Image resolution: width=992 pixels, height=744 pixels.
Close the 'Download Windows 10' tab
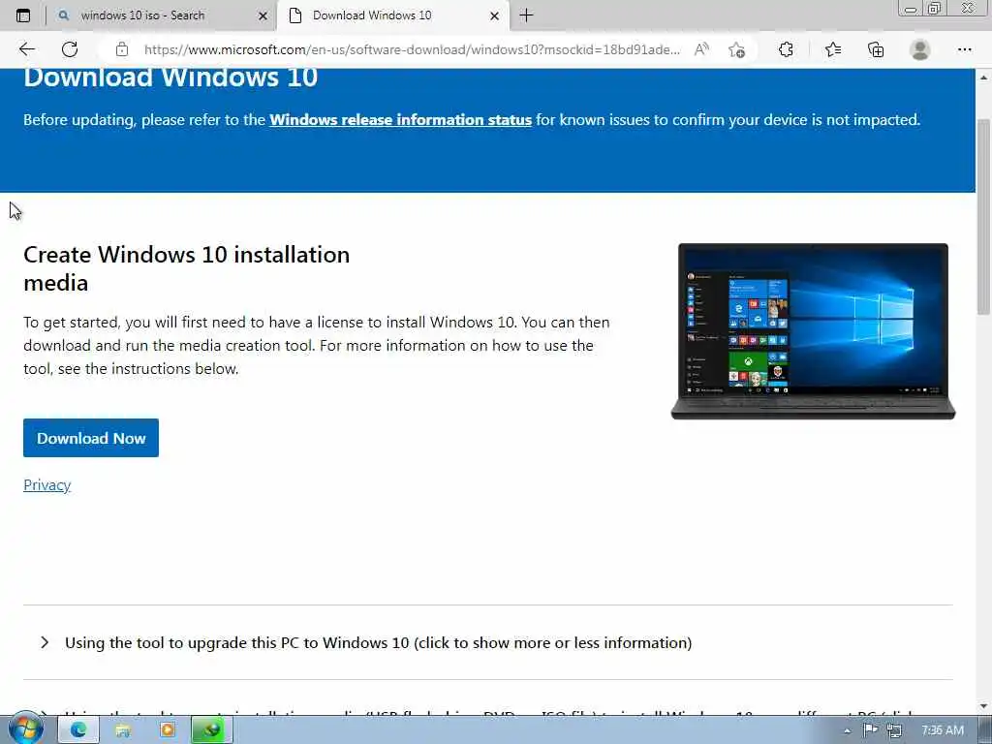pyautogui.click(x=495, y=15)
